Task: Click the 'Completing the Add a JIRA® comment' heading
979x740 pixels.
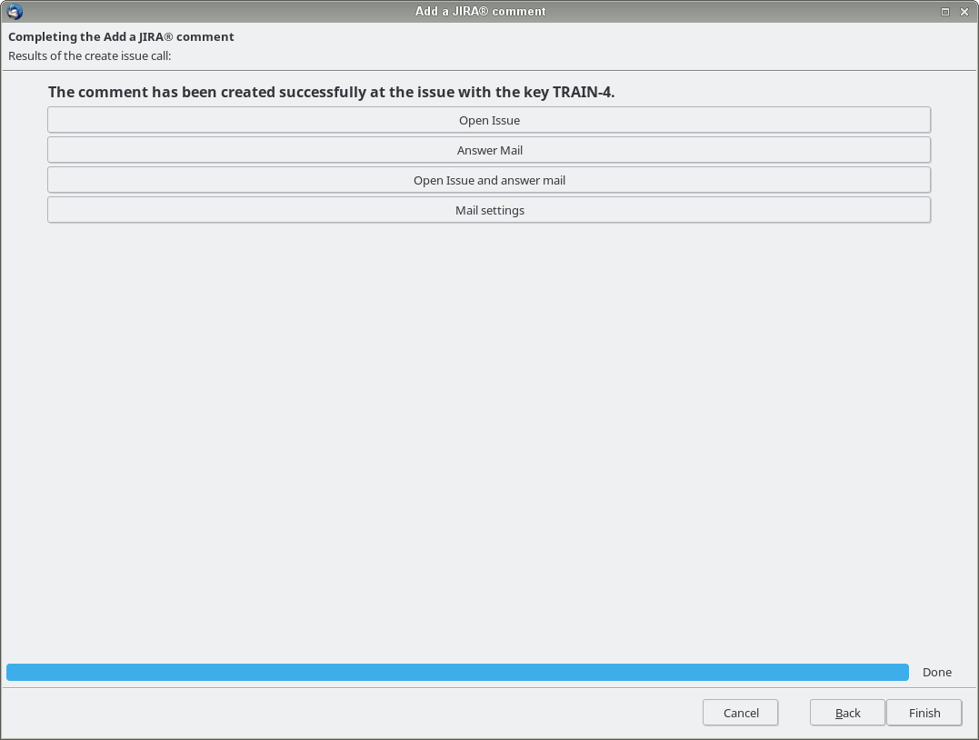Action: [x=121, y=37]
